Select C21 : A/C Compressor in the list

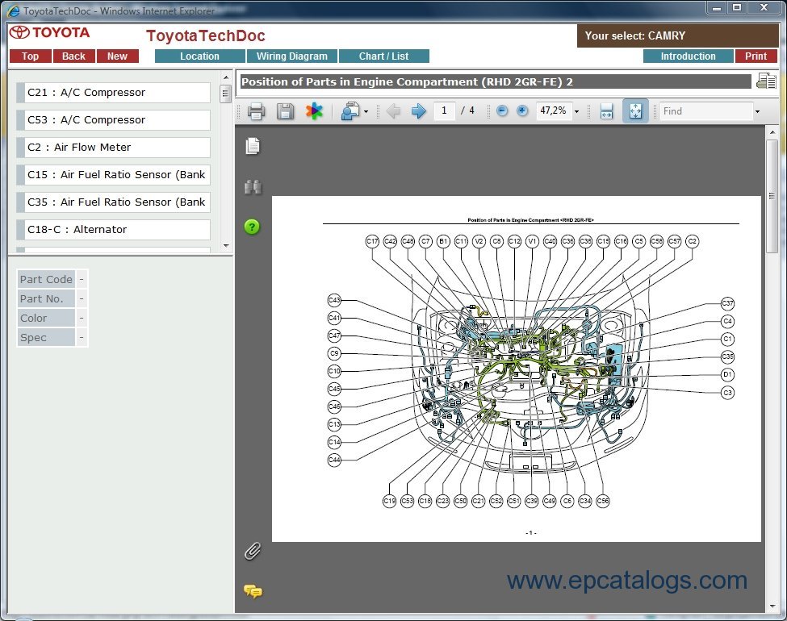click(114, 92)
